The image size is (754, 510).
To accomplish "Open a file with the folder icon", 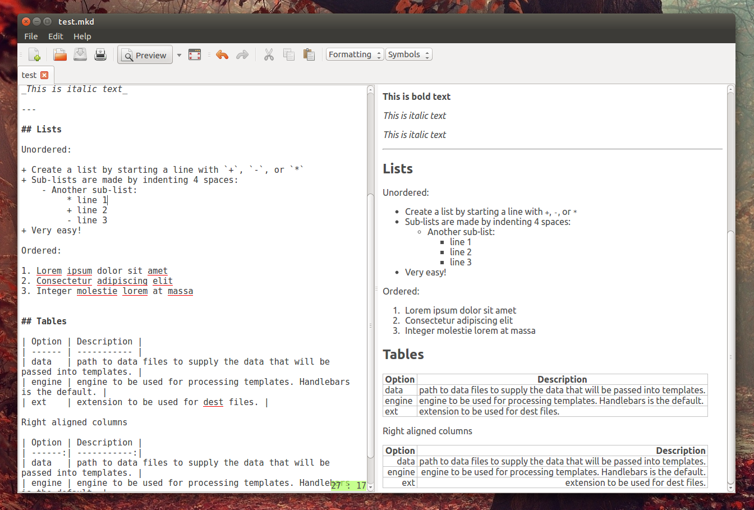I will (60, 54).
